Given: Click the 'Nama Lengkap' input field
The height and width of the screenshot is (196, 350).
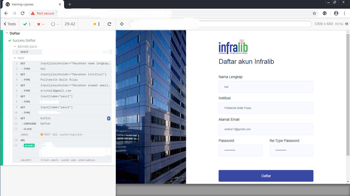Looking at the screenshot, I should (x=266, y=87).
